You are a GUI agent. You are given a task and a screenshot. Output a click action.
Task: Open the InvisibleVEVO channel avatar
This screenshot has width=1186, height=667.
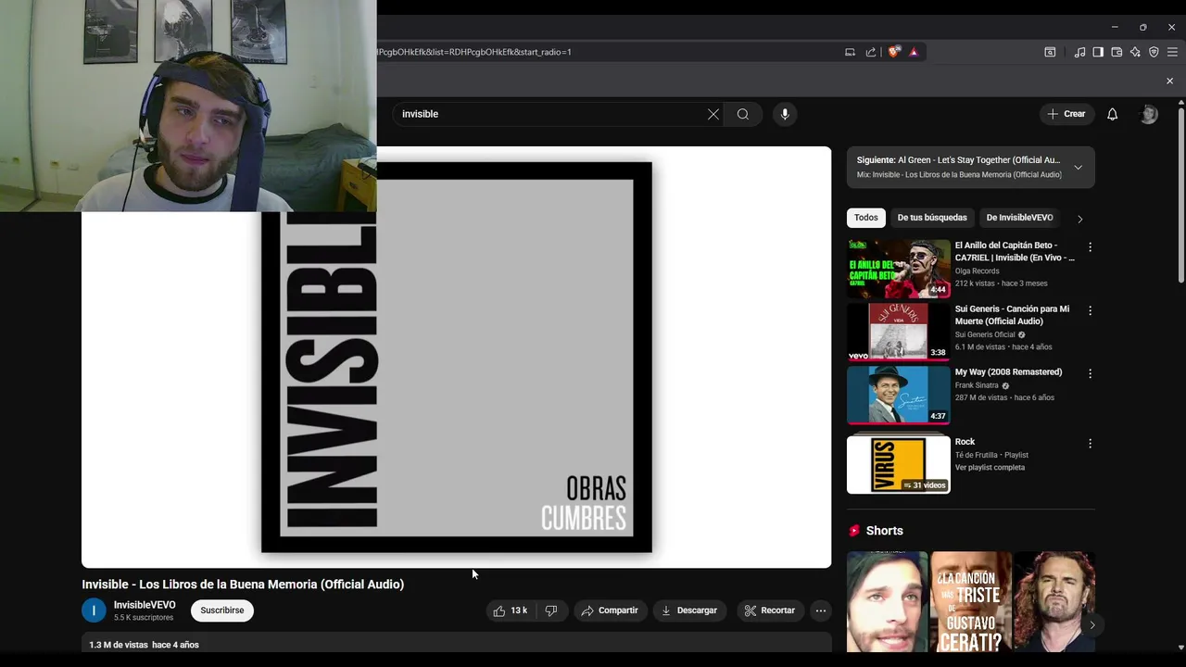click(x=94, y=610)
